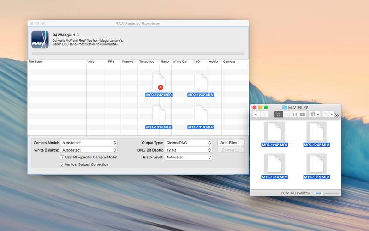Open Finder arrange-by grouping menu
This screenshot has width=369, height=231.
pyautogui.click(x=315, y=114)
